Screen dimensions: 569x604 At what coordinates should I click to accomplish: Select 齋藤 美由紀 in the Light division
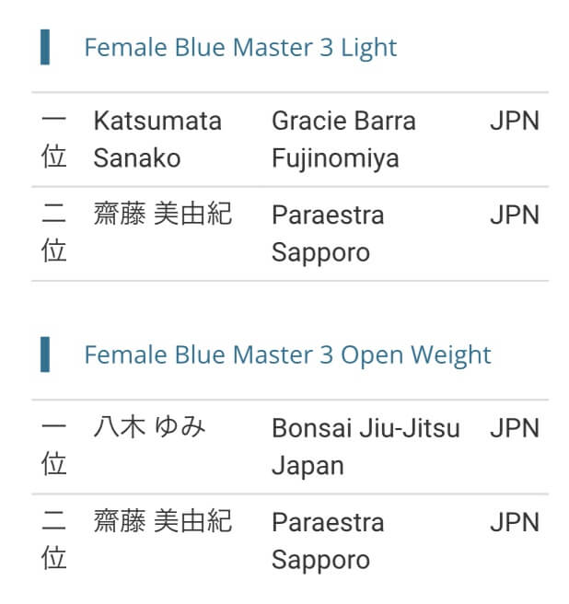(x=162, y=215)
